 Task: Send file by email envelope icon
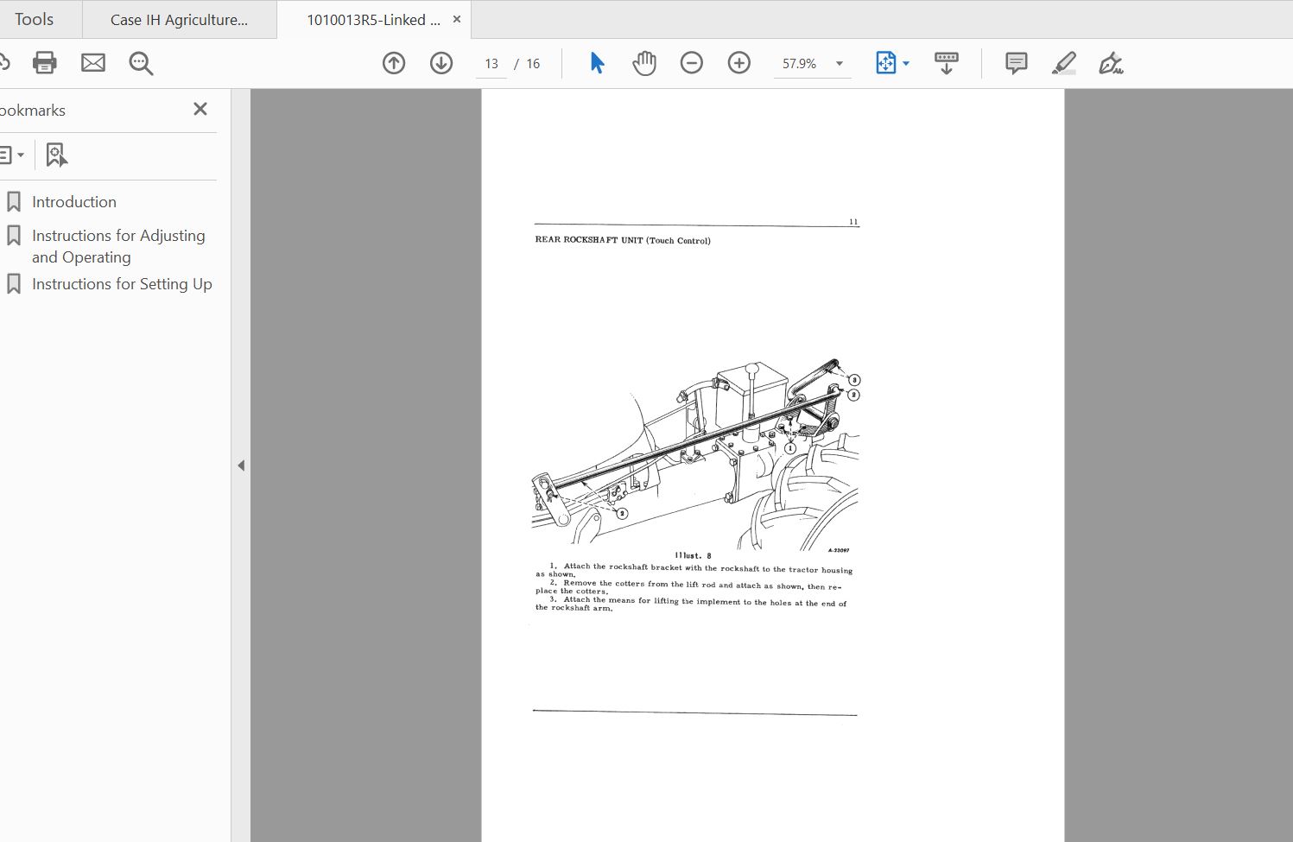point(93,63)
